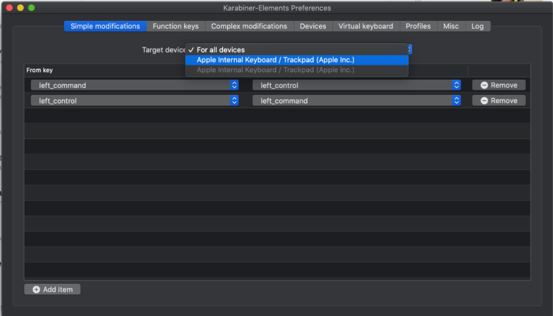Switch to the Function keys tab
Viewport: 553px width, 316px height.
176,26
